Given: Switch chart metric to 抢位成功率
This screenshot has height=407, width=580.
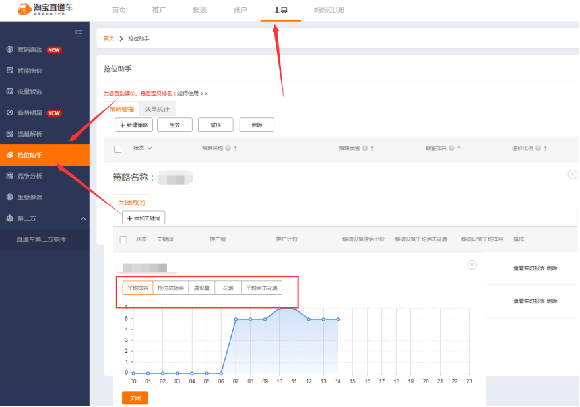Looking at the screenshot, I should click(170, 287).
